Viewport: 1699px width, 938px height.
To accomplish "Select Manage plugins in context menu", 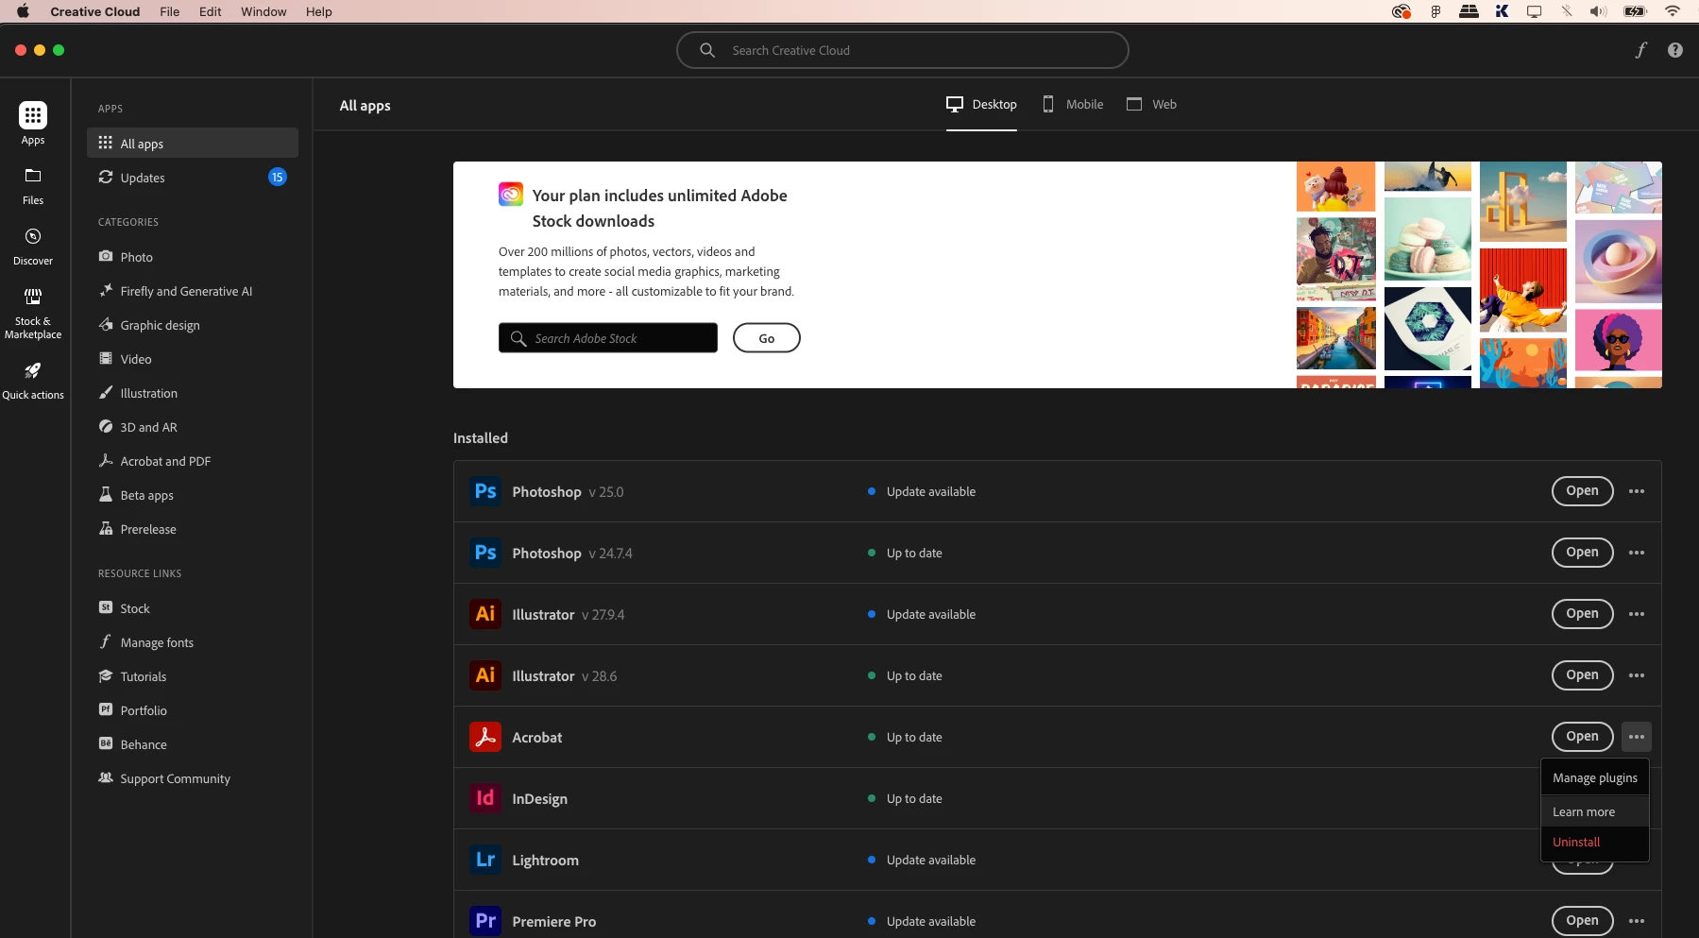I will pos(1595,777).
